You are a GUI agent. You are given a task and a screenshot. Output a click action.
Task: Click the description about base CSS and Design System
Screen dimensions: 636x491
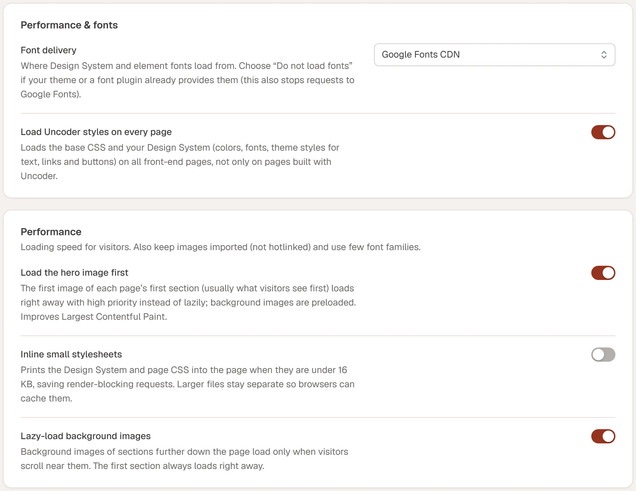(x=180, y=162)
